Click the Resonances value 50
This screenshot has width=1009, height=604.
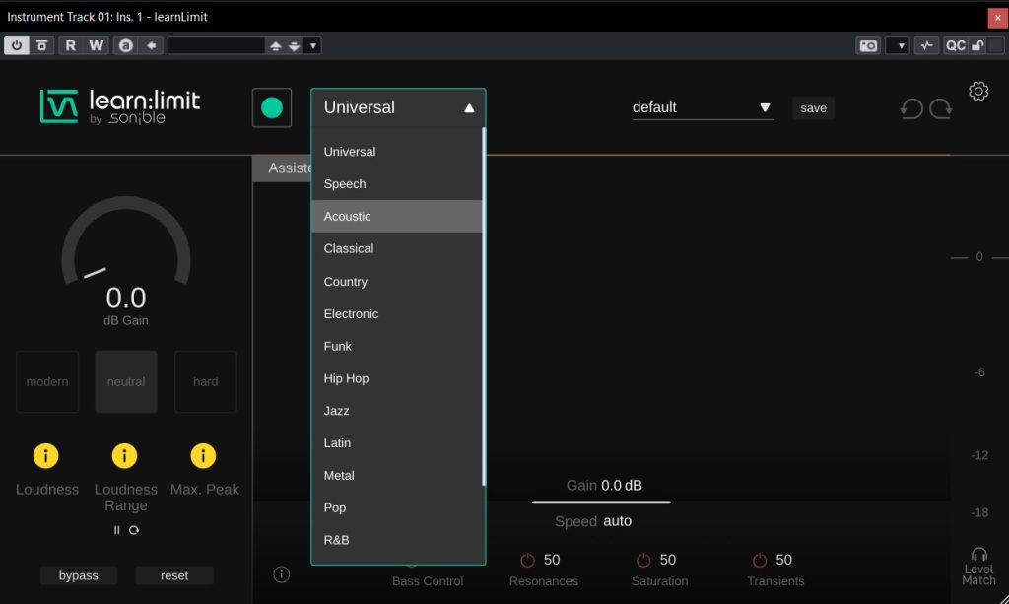pyautogui.click(x=552, y=560)
